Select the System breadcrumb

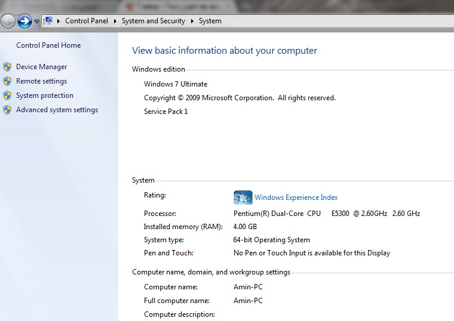210,21
